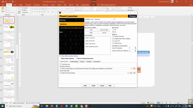Open the Insert ribbon tab in PowerPoint
Image resolution: width=193 pixels, height=108 pixels.
pos(15,5)
